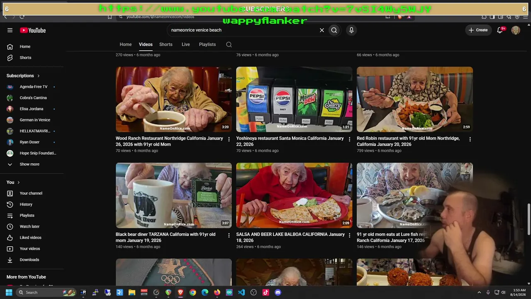Switch to the channel Home tab
Viewport: 531px width, 299px height.
tap(126, 44)
